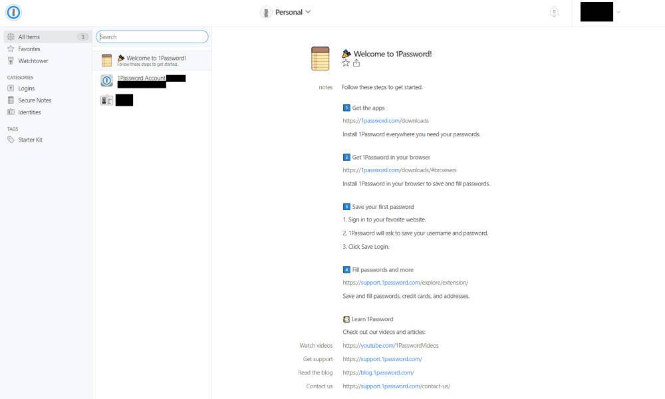
Task: Click the Watchtower tower icon
Action: tap(11, 61)
